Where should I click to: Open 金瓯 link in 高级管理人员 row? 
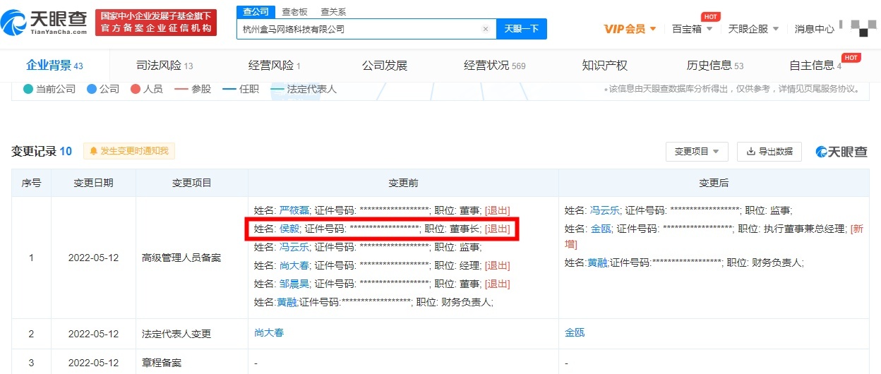click(600, 229)
